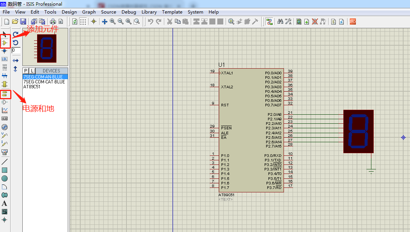This screenshot has width=410, height=232.
Task: Click the P pick devices button
Action: click(26, 71)
